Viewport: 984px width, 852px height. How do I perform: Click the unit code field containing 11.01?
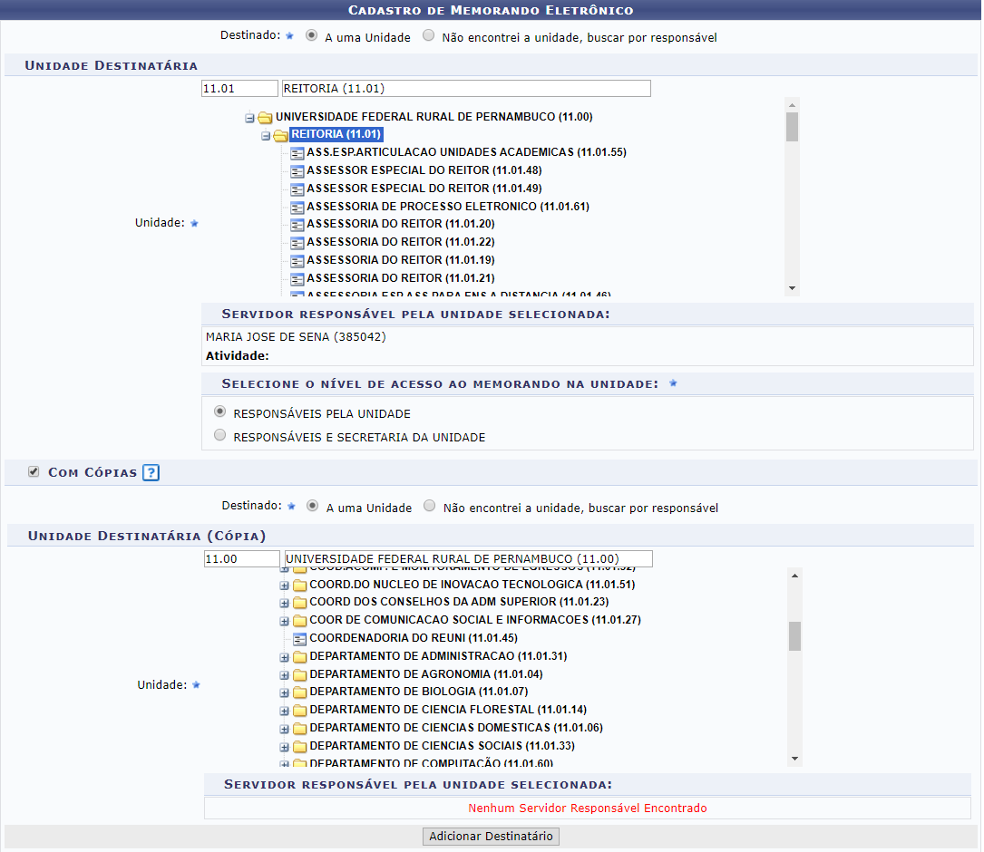click(x=239, y=89)
